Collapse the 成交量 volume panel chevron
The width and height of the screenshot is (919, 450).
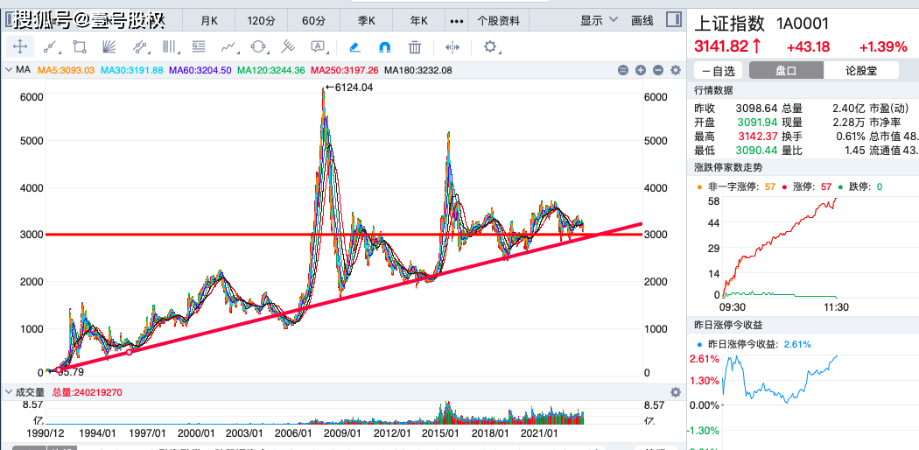[x=9, y=392]
